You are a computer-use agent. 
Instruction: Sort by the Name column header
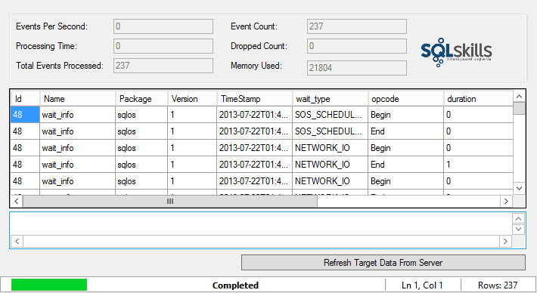coord(78,99)
